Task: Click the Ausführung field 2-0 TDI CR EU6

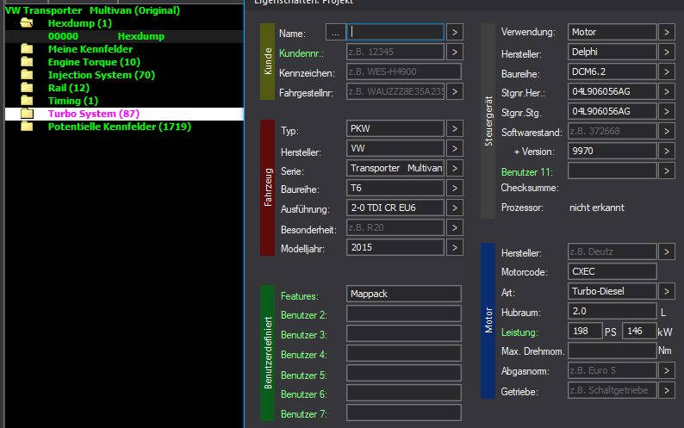Action: click(395, 208)
